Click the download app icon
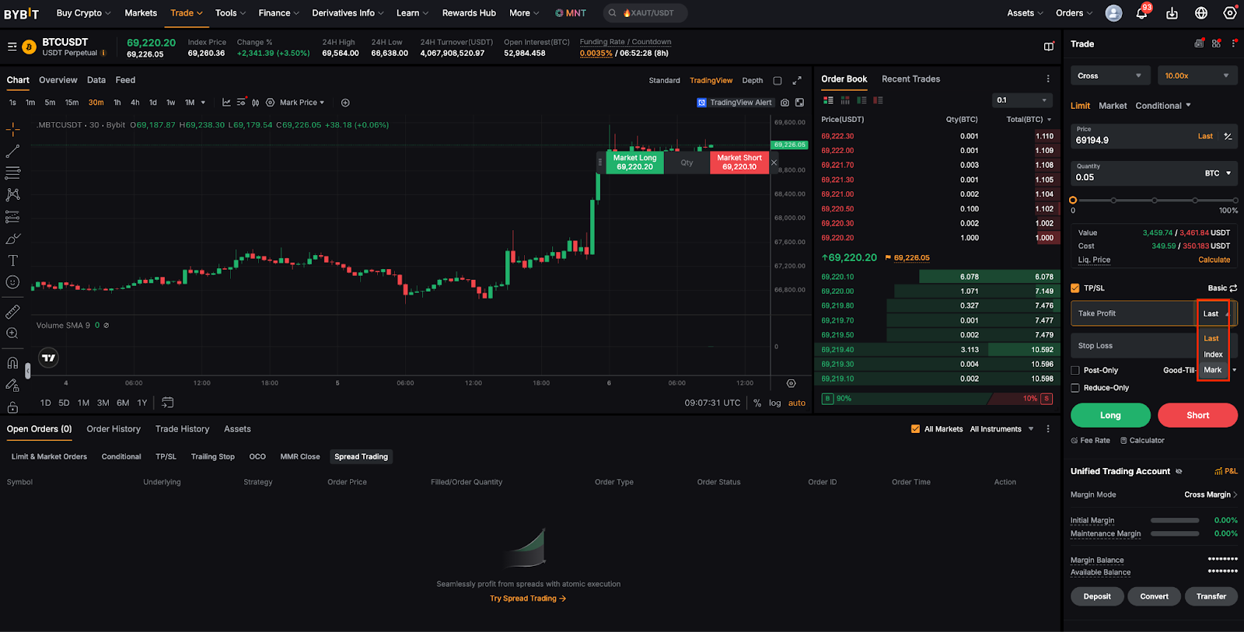The height and width of the screenshot is (632, 1244). click(1172, 13)
